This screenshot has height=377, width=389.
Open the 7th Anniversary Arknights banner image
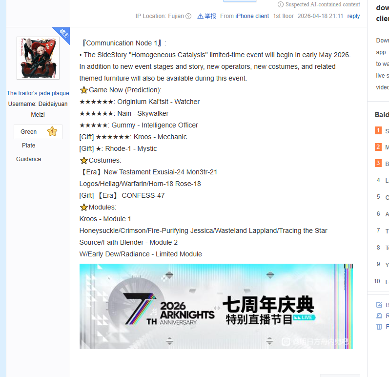point(216,306)
